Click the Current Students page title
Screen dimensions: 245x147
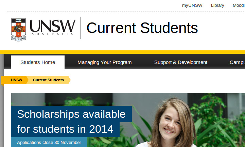tap(142, 28)
